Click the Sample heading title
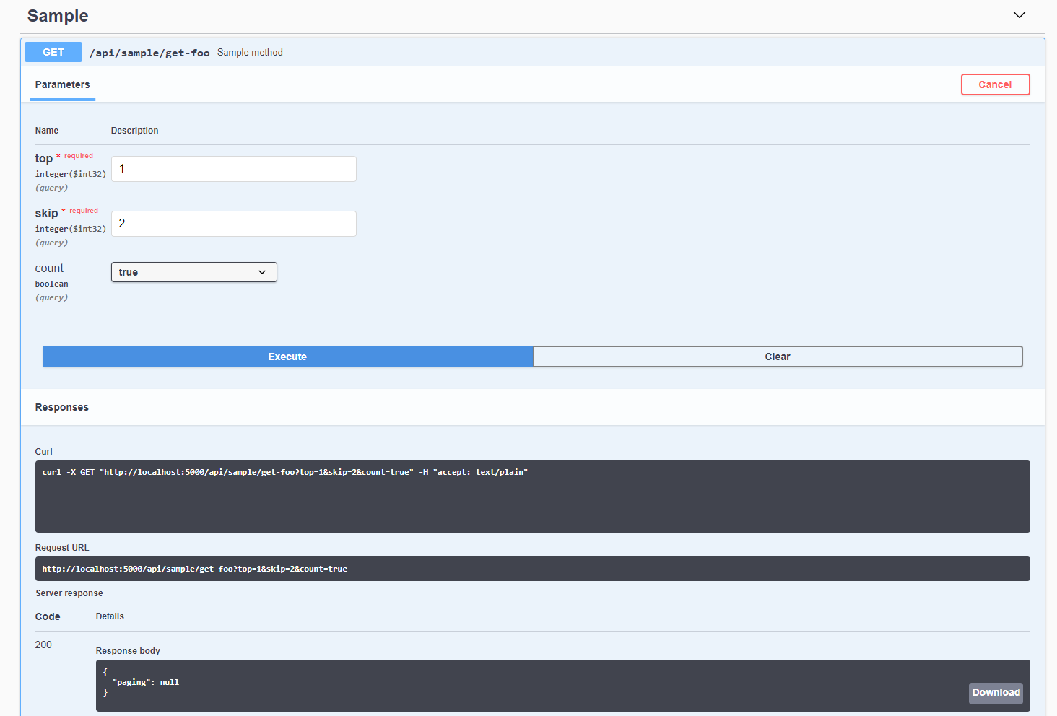Image resolution: width=1057 pixels, height=716 pixels. click(57, 15)
